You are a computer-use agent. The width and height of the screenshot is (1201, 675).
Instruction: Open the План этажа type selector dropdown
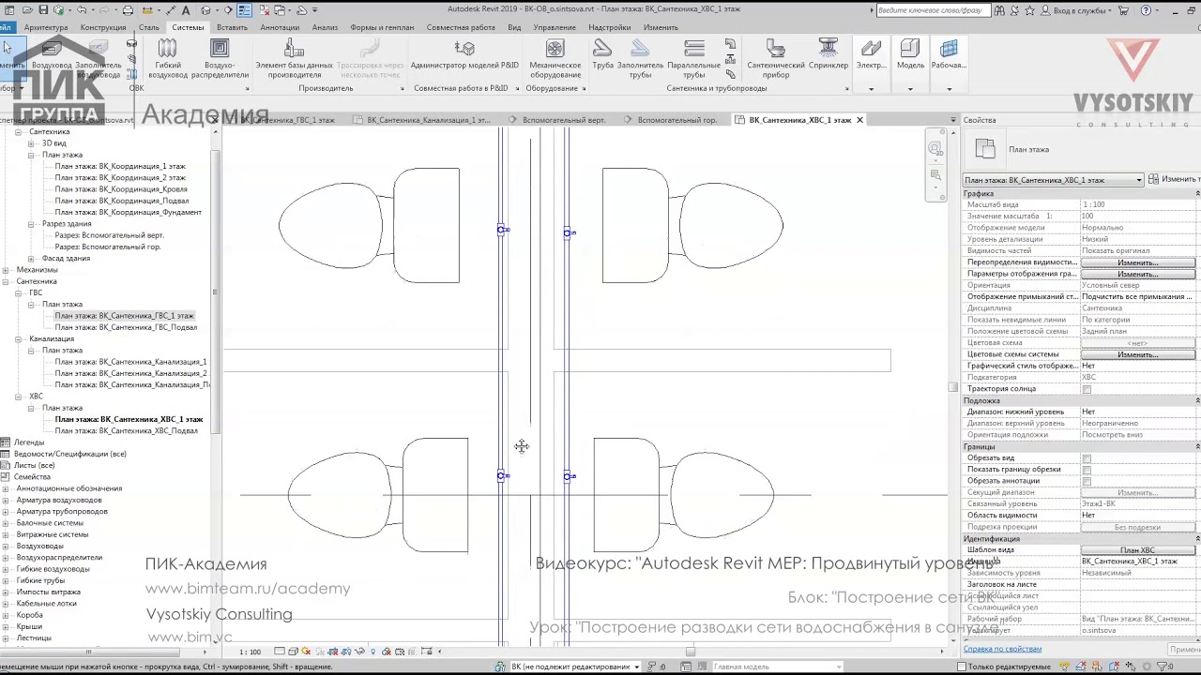[1054, 180]
